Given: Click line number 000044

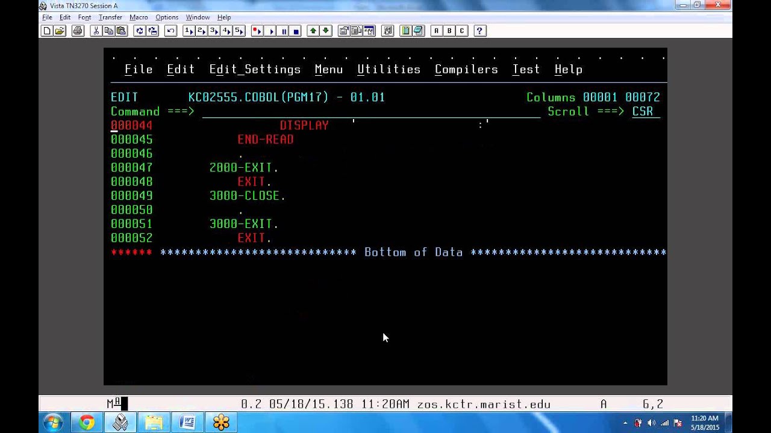Looking at the screenshot, I should [x=131, y=126].
